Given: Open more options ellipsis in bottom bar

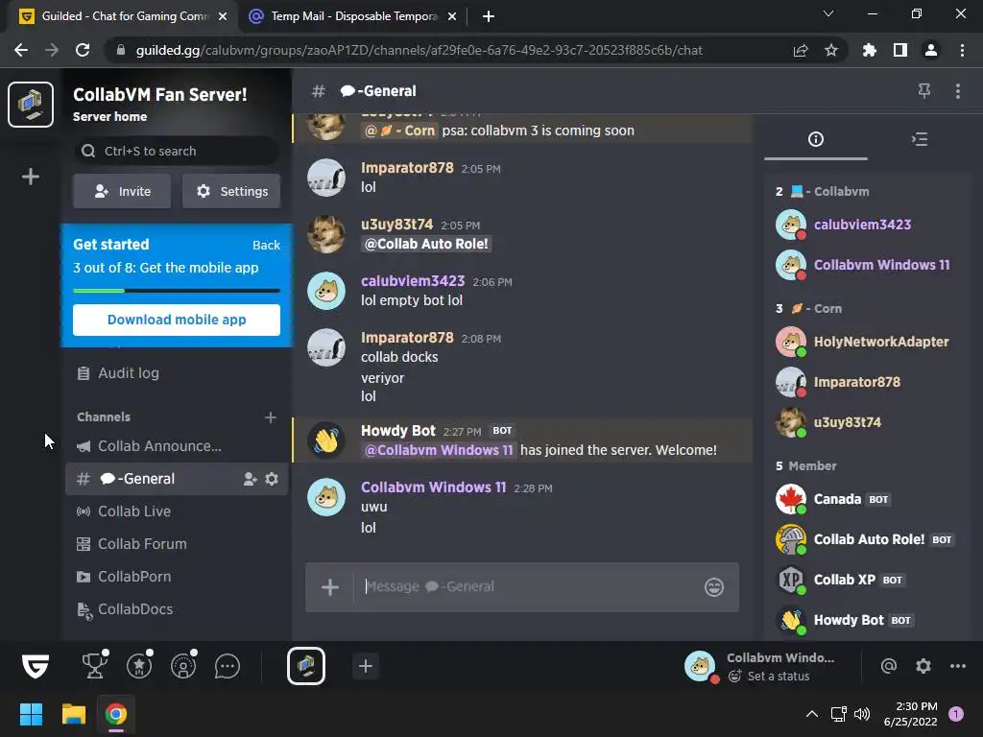Looking at the screenshot, I should coord(957,666).
